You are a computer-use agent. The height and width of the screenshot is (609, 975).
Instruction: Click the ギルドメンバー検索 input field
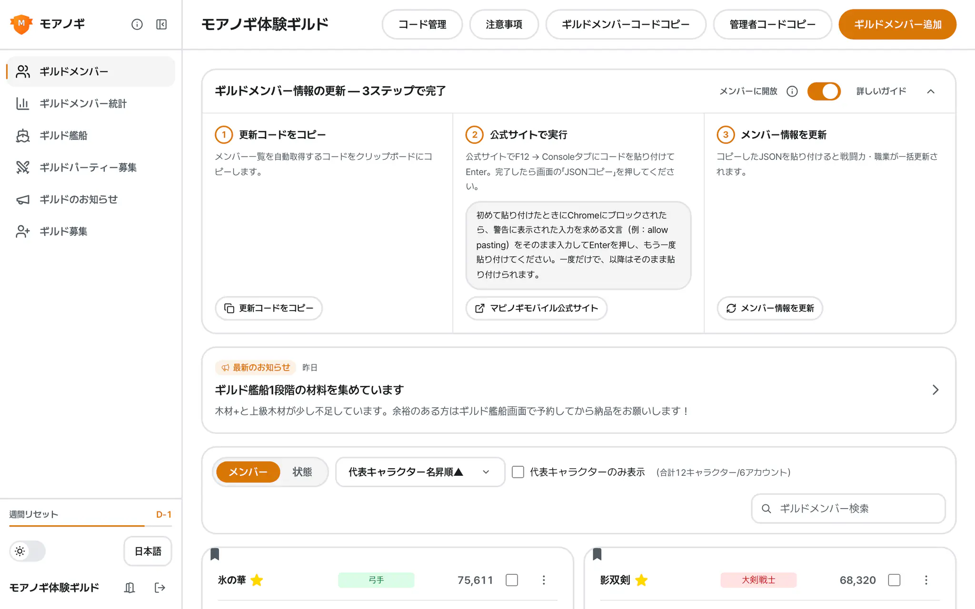tap(848, 509)
